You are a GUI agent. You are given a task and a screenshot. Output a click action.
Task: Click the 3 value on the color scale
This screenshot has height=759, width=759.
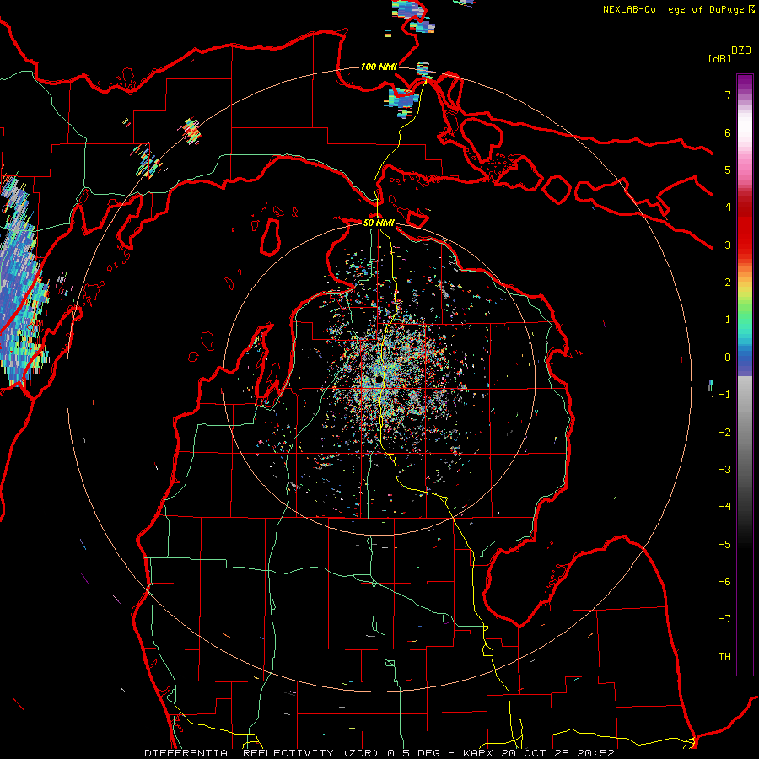(728, 245)
